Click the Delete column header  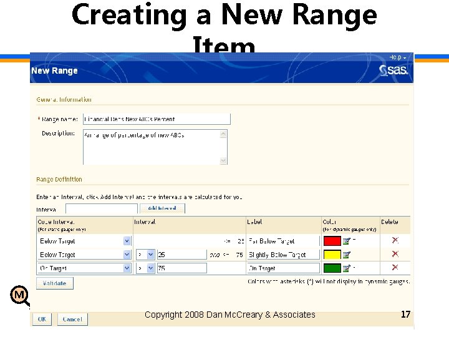(389, 222)
